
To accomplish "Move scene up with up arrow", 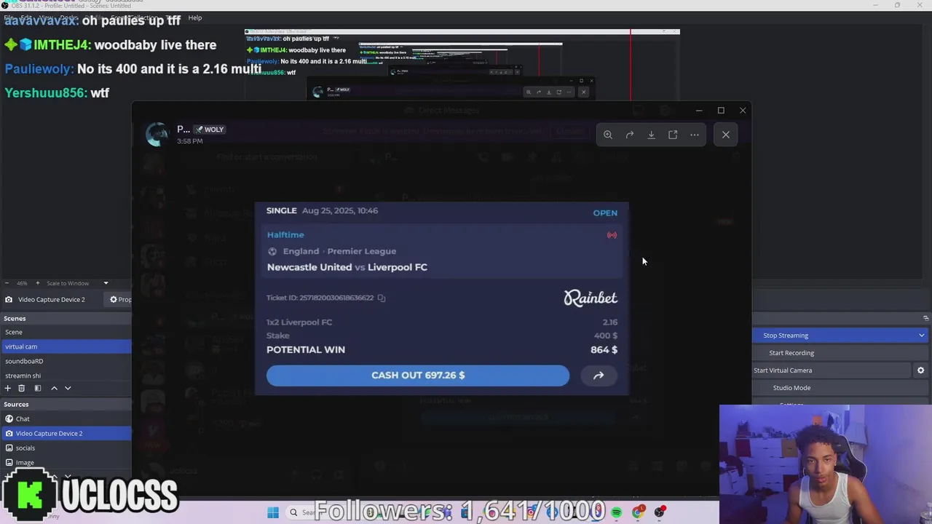I will (x=54, y=389).
